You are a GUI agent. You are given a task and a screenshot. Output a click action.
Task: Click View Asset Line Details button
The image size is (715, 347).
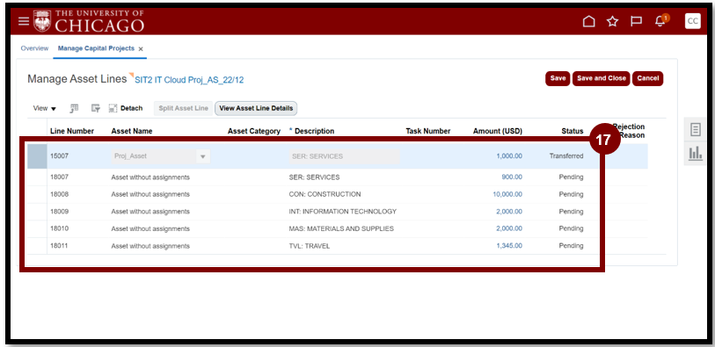pos(256,108)
